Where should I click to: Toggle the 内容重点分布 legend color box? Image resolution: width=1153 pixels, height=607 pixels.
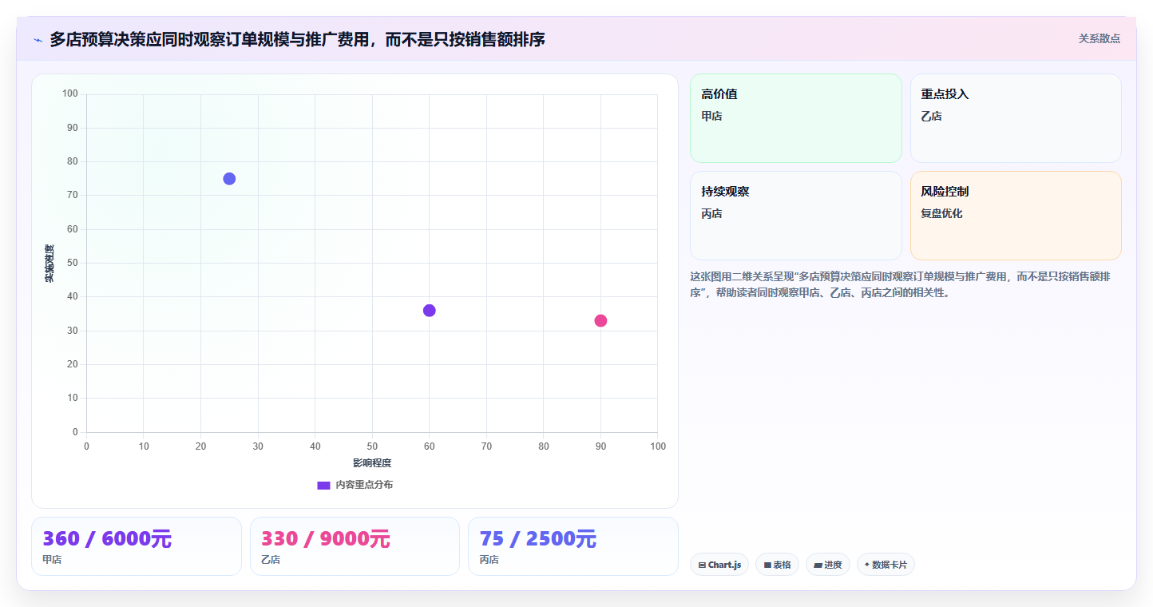(x=323, y=485)
